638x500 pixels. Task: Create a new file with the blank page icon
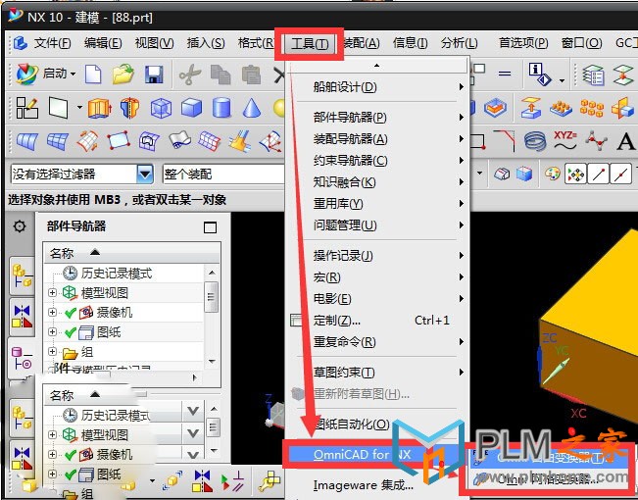(93, 75)
